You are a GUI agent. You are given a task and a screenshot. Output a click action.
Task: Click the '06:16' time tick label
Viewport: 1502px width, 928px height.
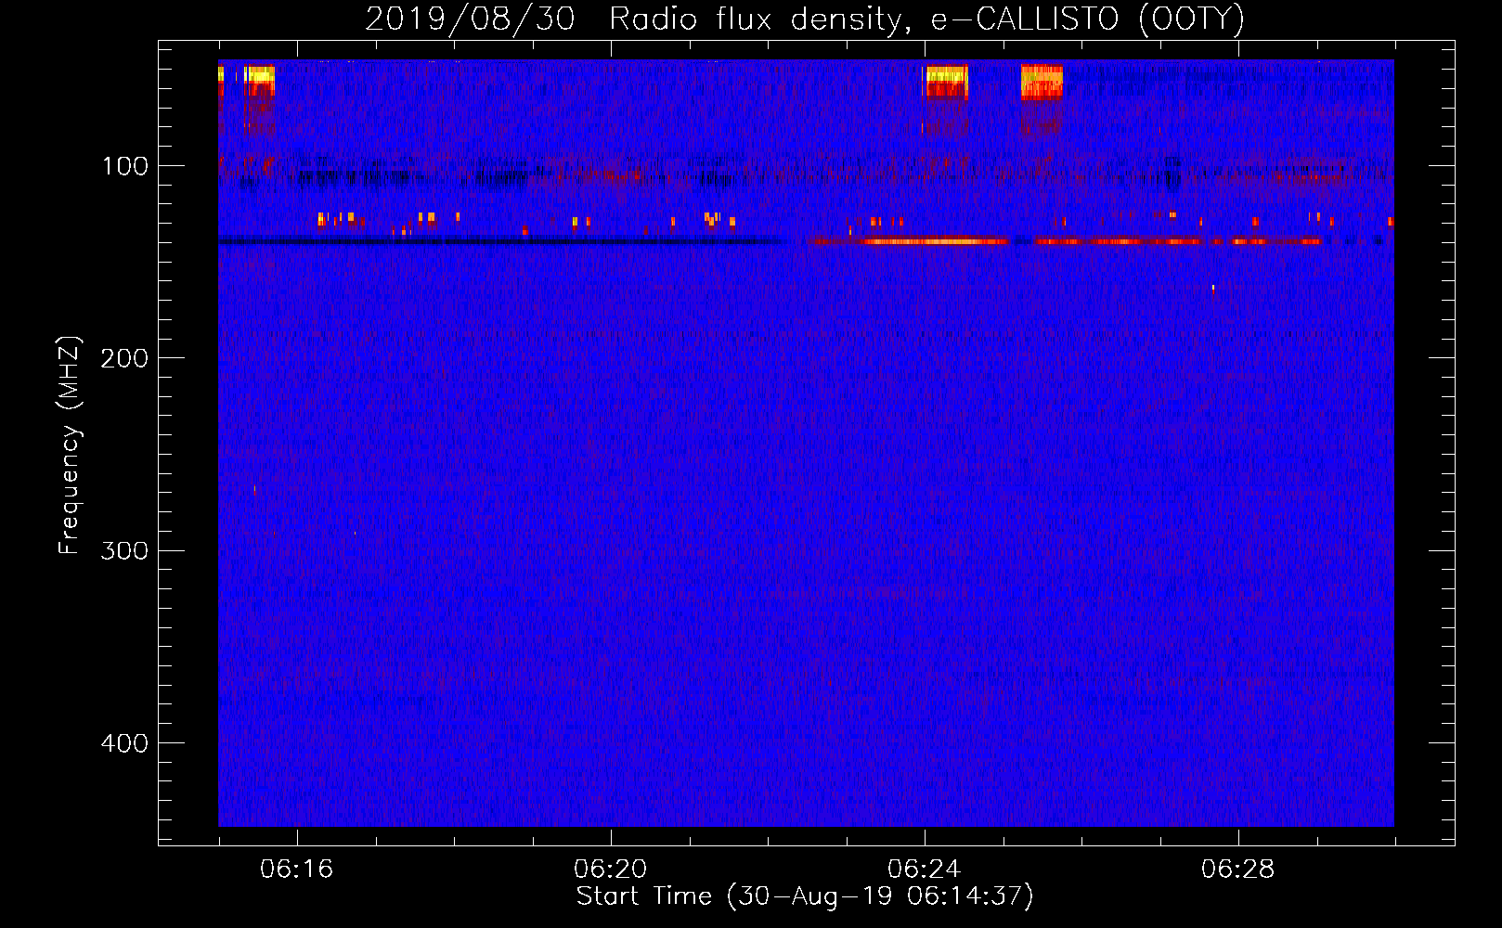296,870
